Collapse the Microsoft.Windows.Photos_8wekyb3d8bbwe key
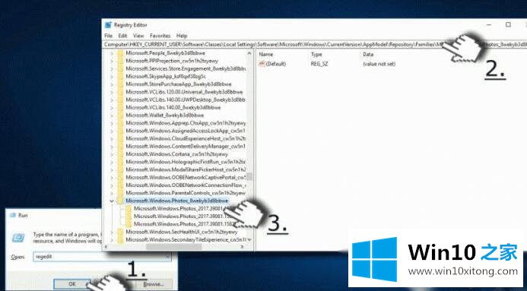 tap(113, 201)
